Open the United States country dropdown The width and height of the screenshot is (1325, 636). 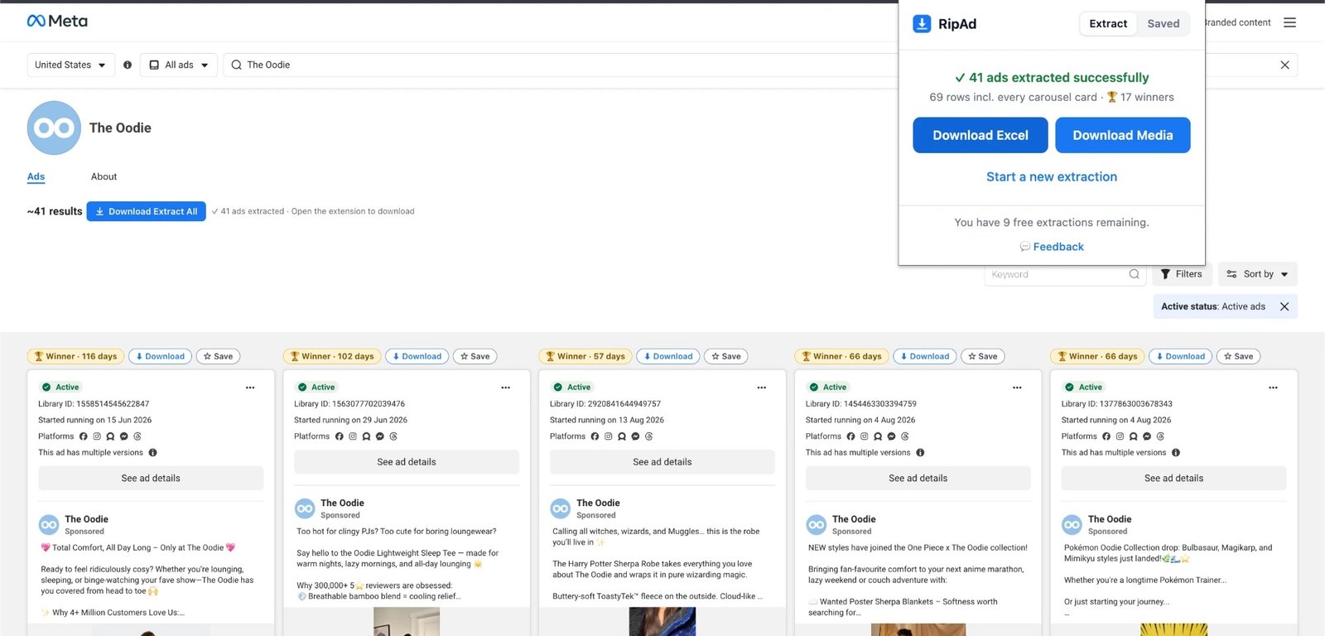(70, 65)
